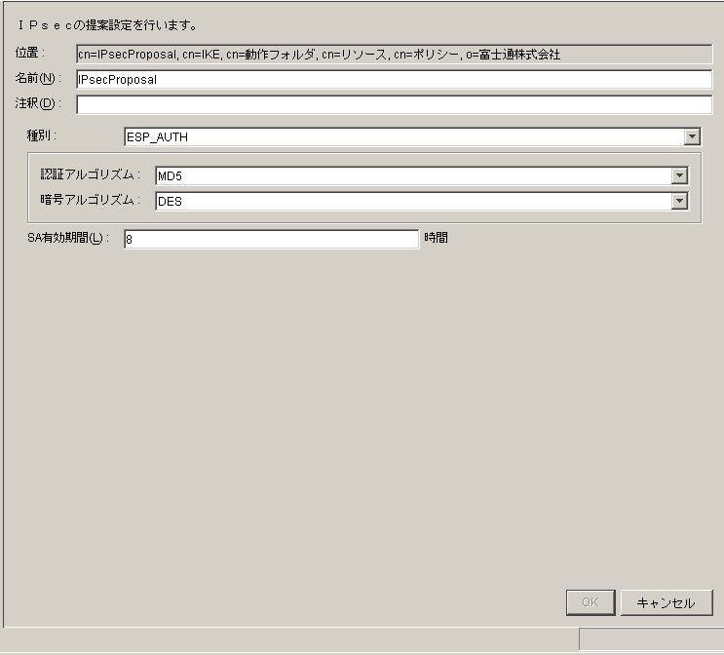Focus the empty 注釈 input field
724x655 pixels.
coord(394,104)
